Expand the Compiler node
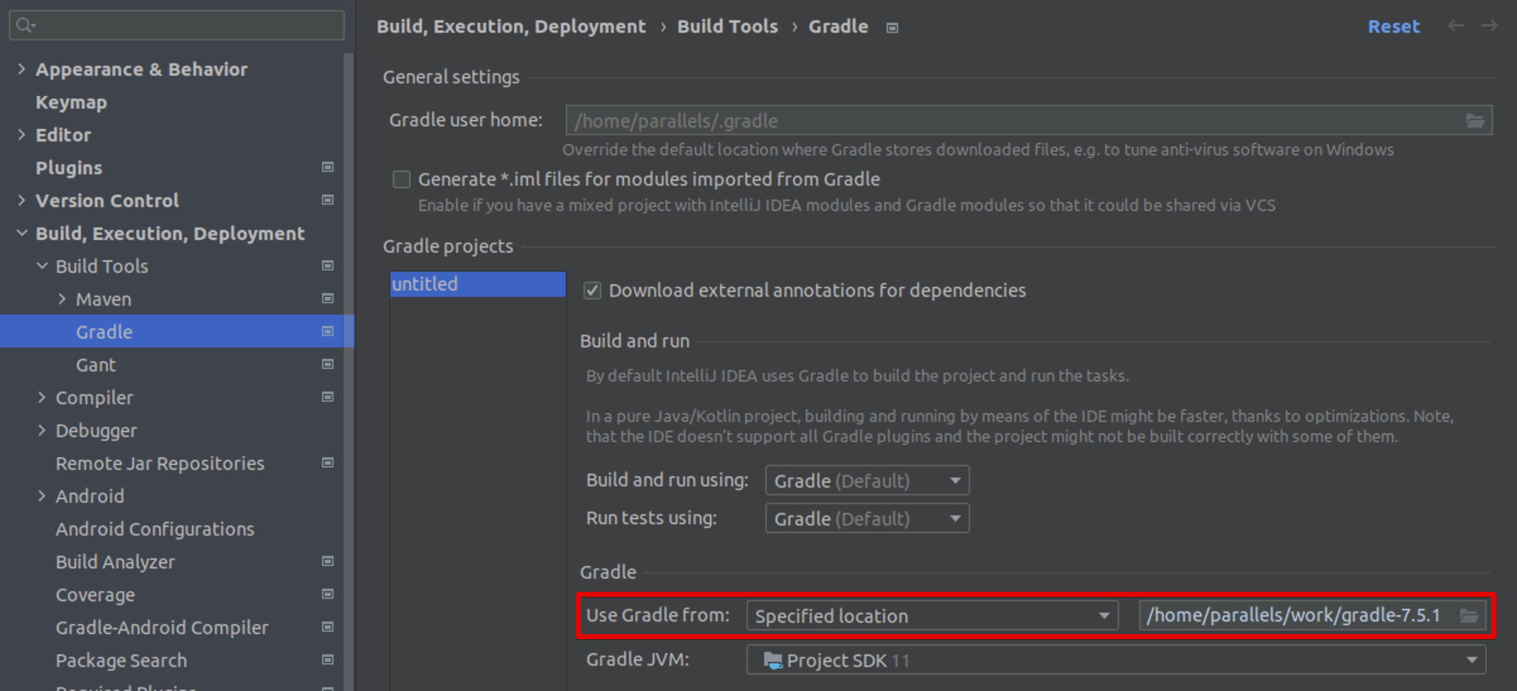 (42, 397)
